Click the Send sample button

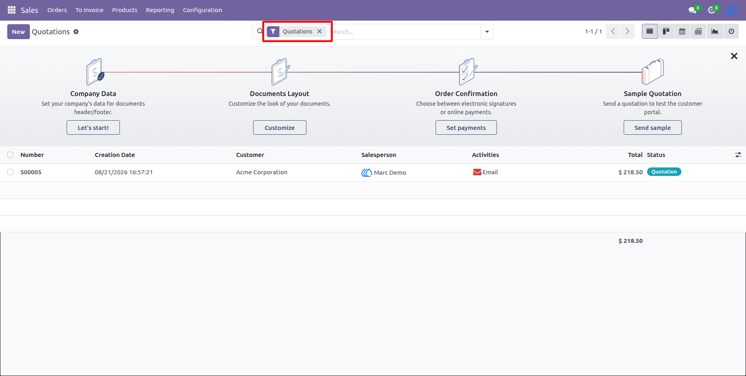(653, 127)
